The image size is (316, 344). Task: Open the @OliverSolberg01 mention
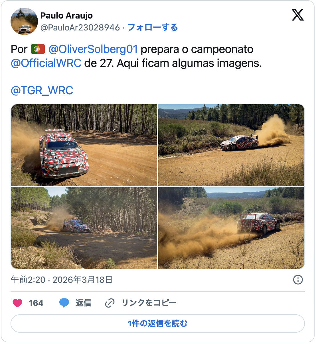[93, 49]
